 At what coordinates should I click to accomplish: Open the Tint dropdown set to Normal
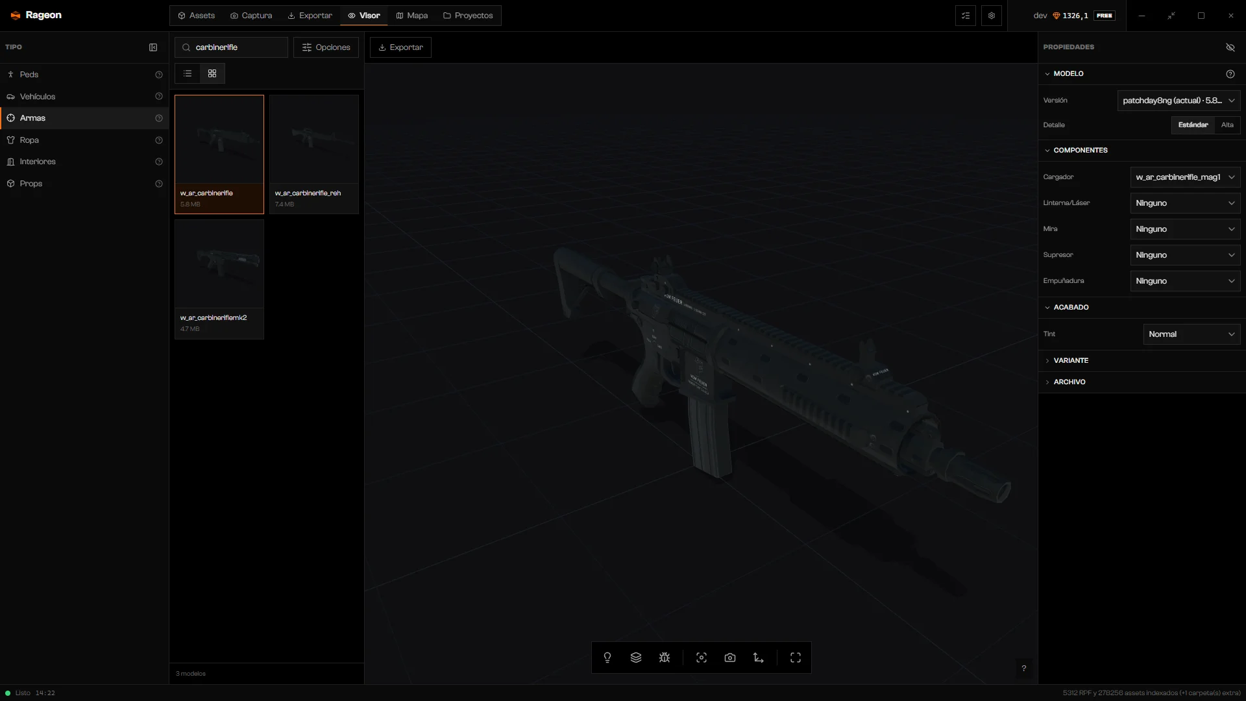pyautogui.click(x=1191, y=334)
